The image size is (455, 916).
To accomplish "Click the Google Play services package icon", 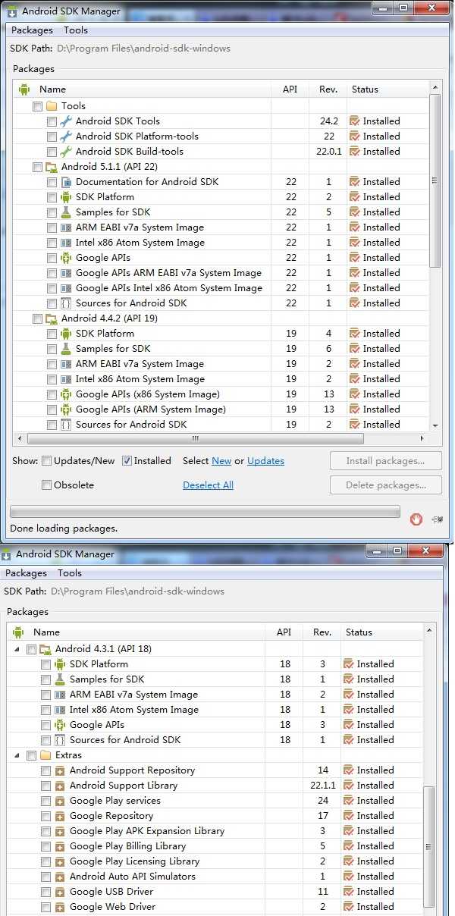I will pyautogui.click(x=60, y=801).
